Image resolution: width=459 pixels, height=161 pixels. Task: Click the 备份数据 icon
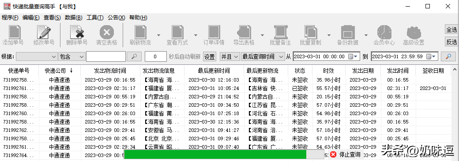tap(348, 32)
